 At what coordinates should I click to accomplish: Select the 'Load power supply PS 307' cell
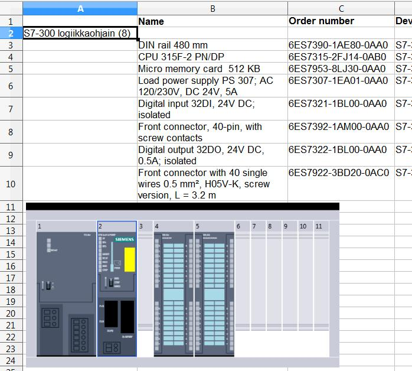tap(212, 86)
